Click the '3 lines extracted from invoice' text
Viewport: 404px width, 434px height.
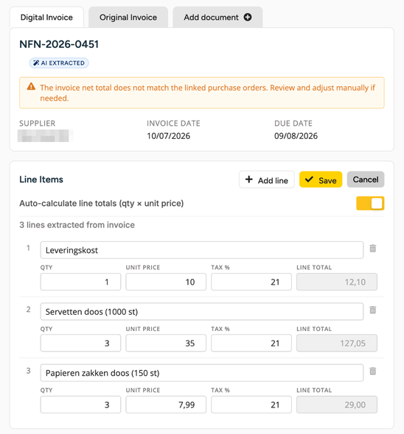point(77,225)
